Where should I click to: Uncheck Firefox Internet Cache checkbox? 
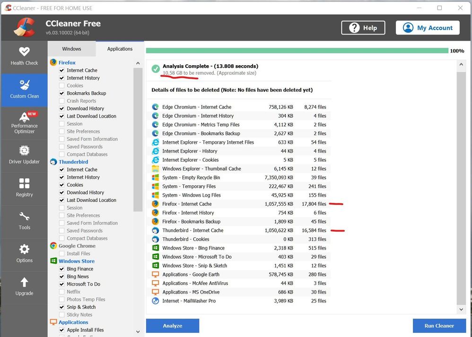[x=61, y=70]
